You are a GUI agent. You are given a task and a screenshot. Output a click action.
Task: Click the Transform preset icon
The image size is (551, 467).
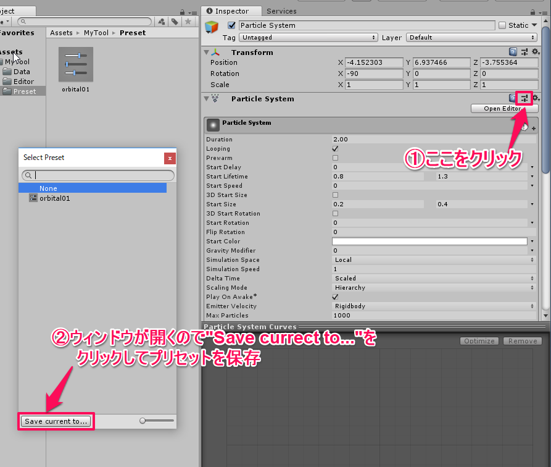tap(524, 52)
